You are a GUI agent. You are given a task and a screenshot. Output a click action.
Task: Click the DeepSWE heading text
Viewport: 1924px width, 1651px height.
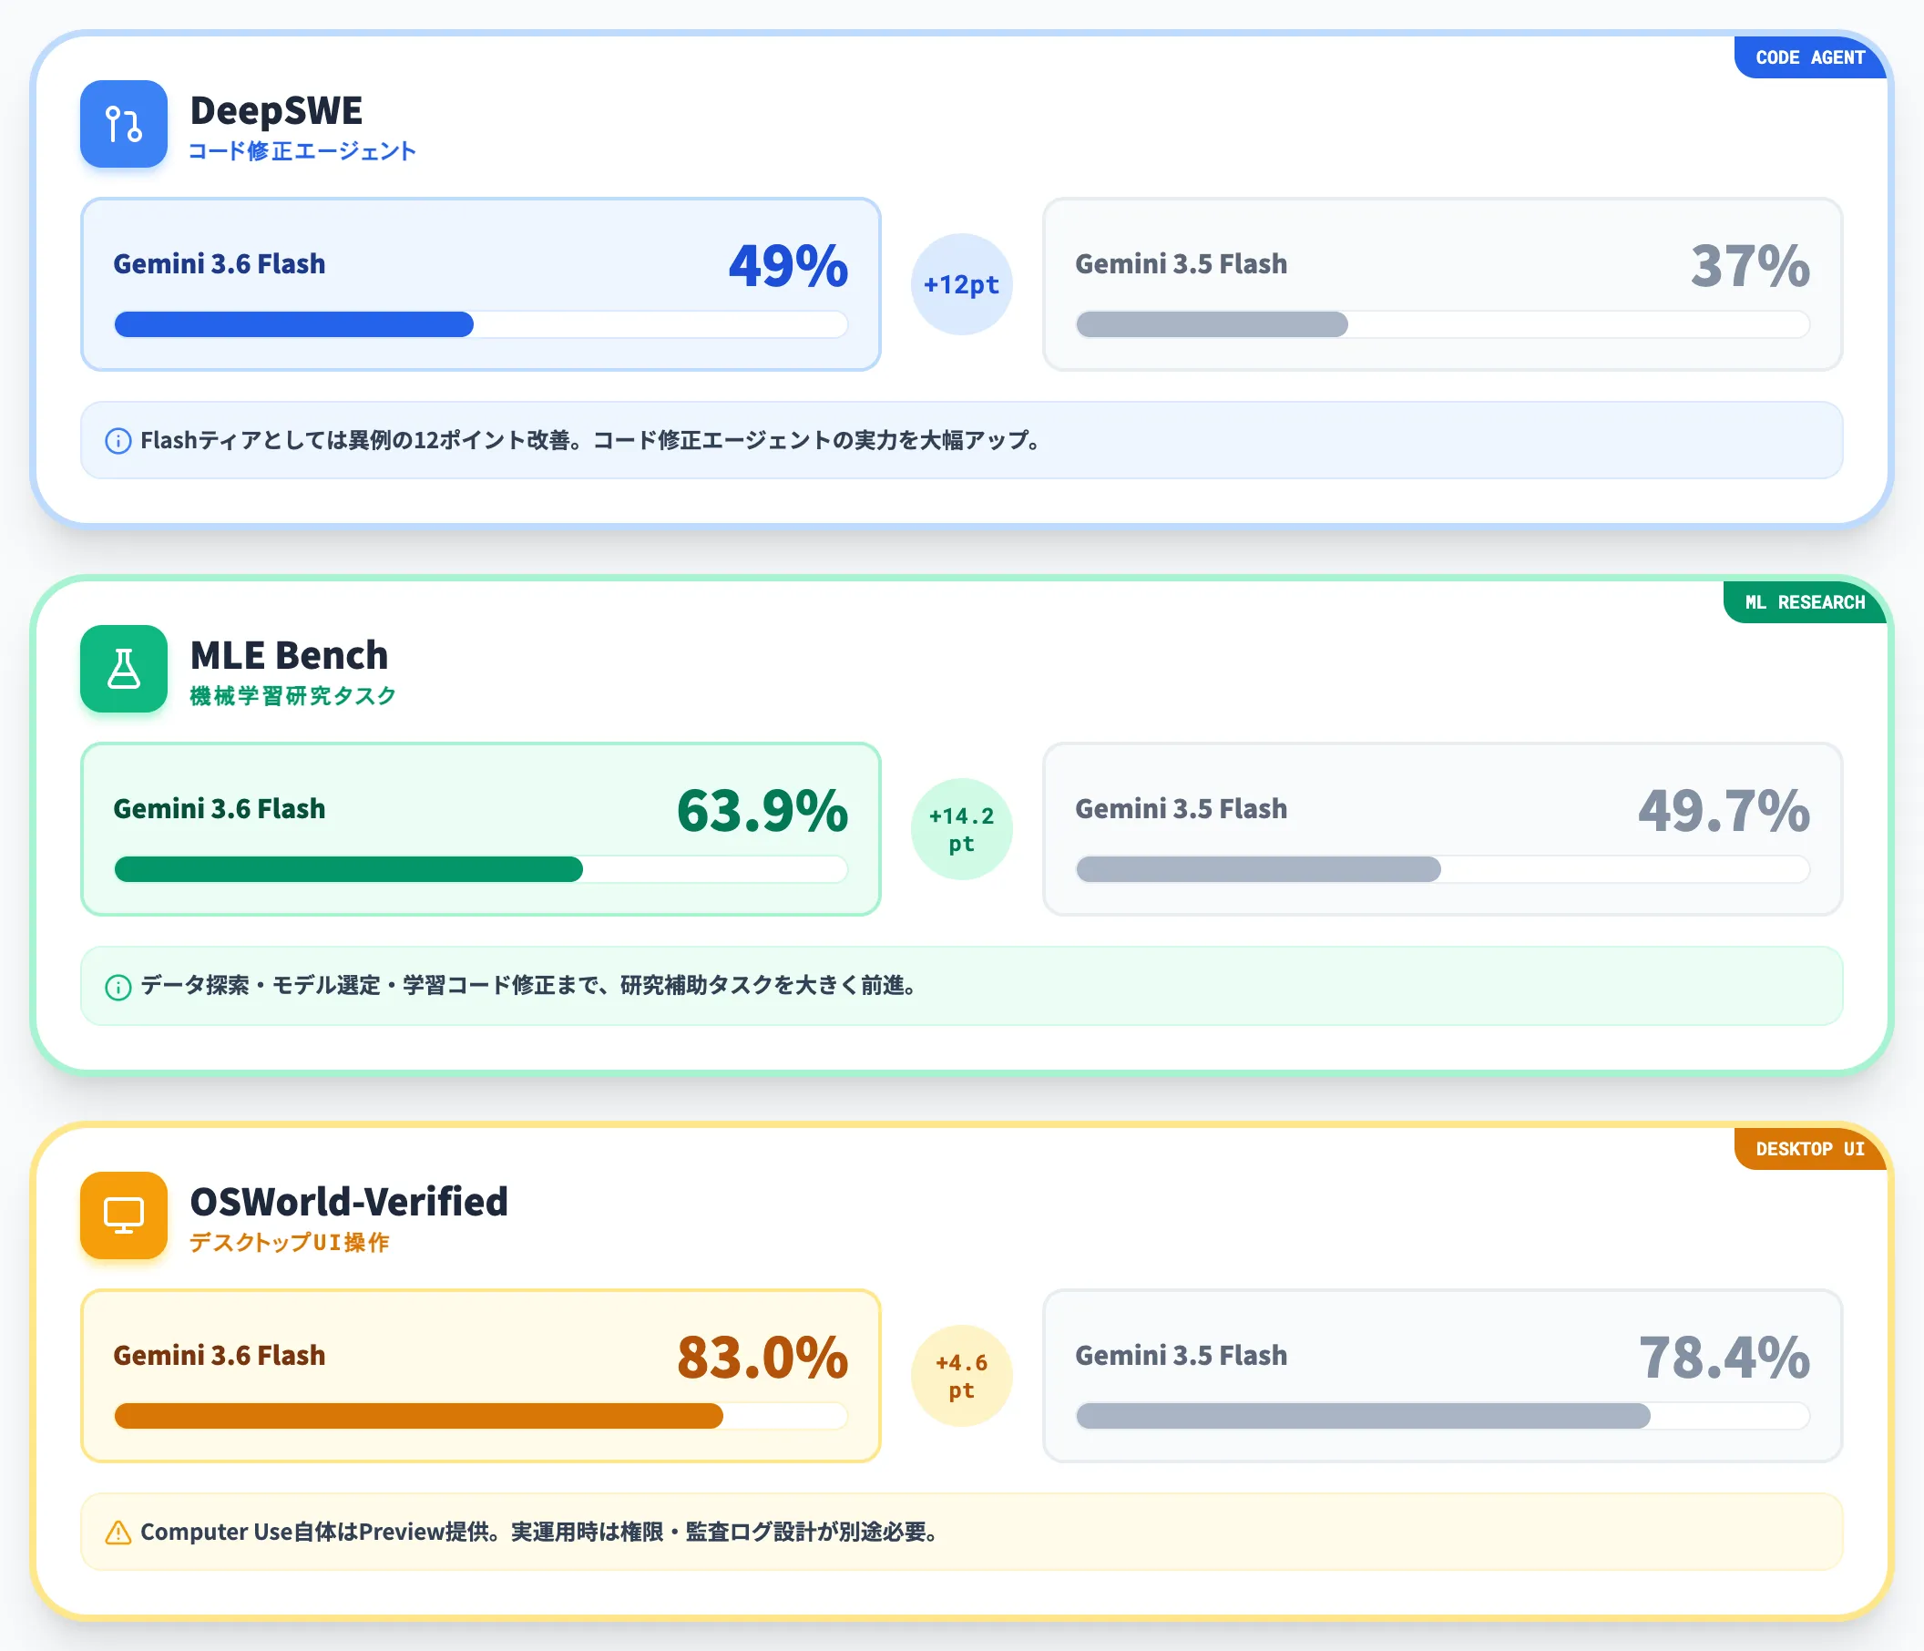pos(276,110)
